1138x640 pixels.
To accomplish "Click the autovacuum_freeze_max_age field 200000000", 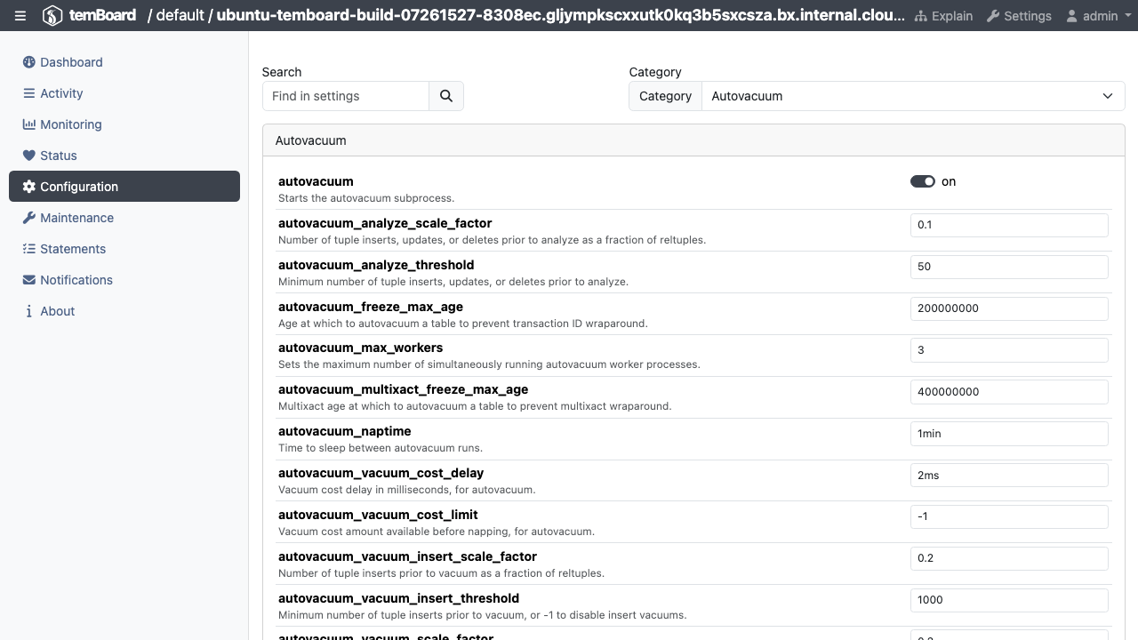I will pyautogui.click(x=1009, y=308).
